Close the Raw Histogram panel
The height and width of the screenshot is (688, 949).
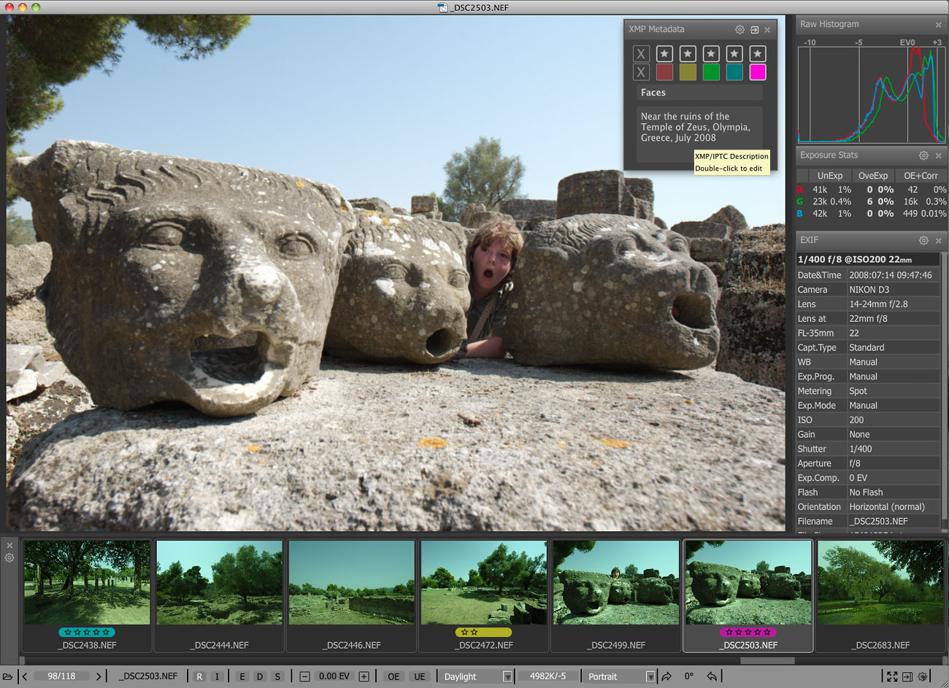click(x=939, y=25)
